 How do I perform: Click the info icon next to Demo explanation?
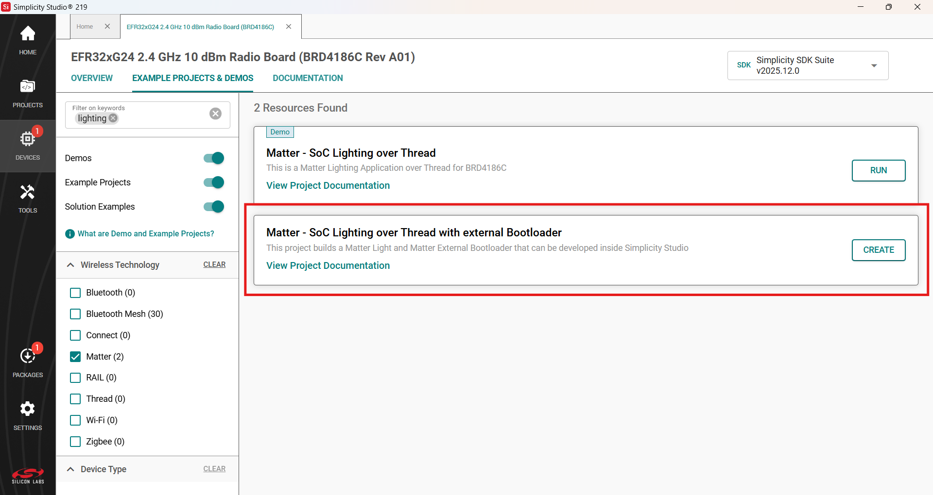tap(70, 234)
